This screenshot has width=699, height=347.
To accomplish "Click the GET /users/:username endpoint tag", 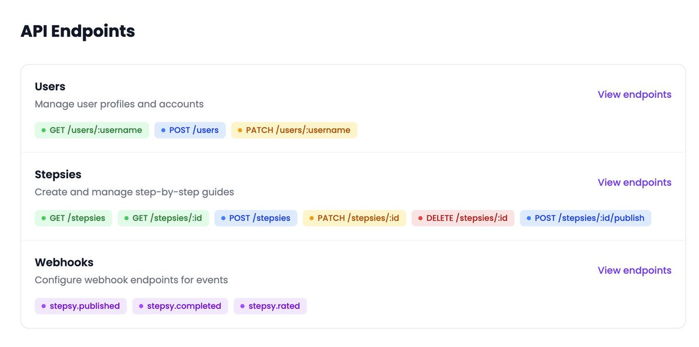I will 92,130.
